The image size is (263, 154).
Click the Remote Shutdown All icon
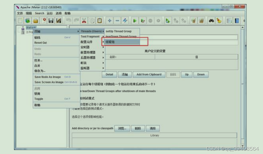pyautogui.click(x=184, y=21)
